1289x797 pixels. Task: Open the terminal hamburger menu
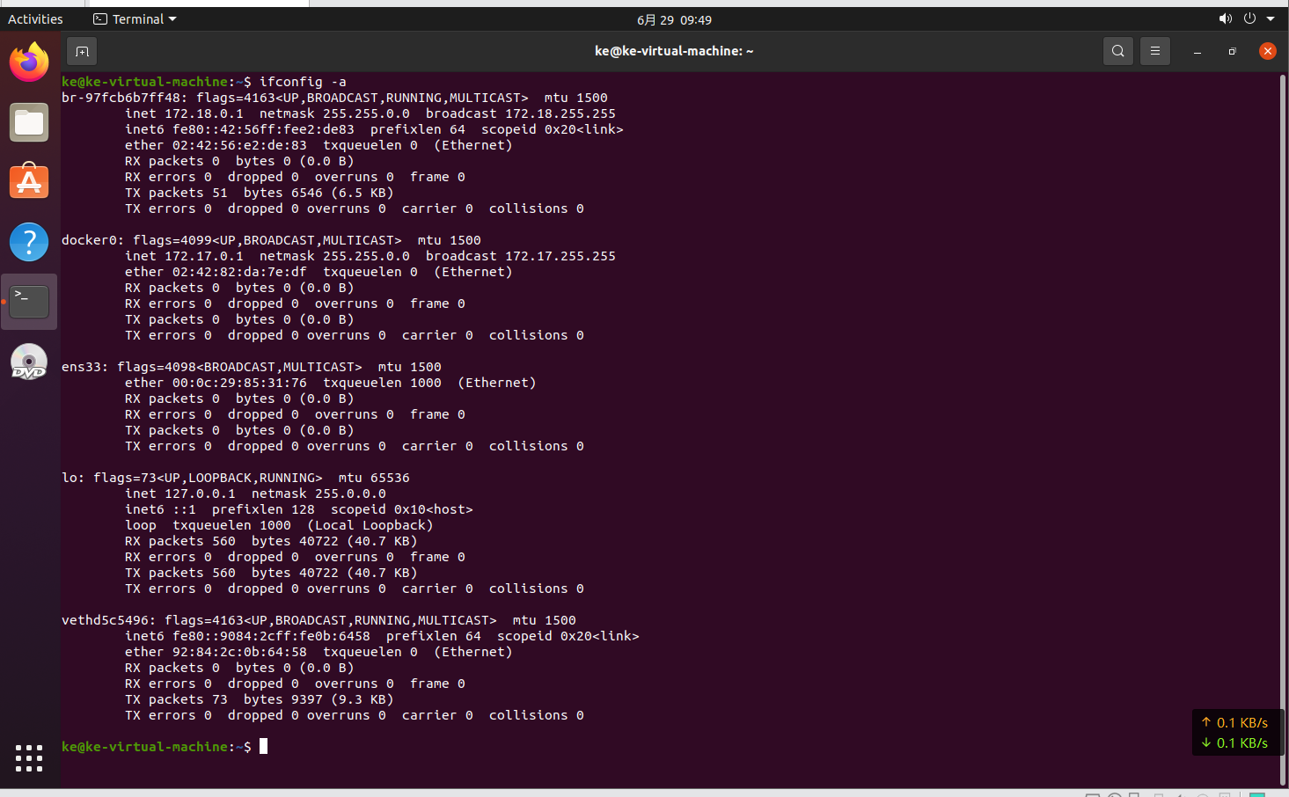pyautogui.click(x=1155, y=51)
